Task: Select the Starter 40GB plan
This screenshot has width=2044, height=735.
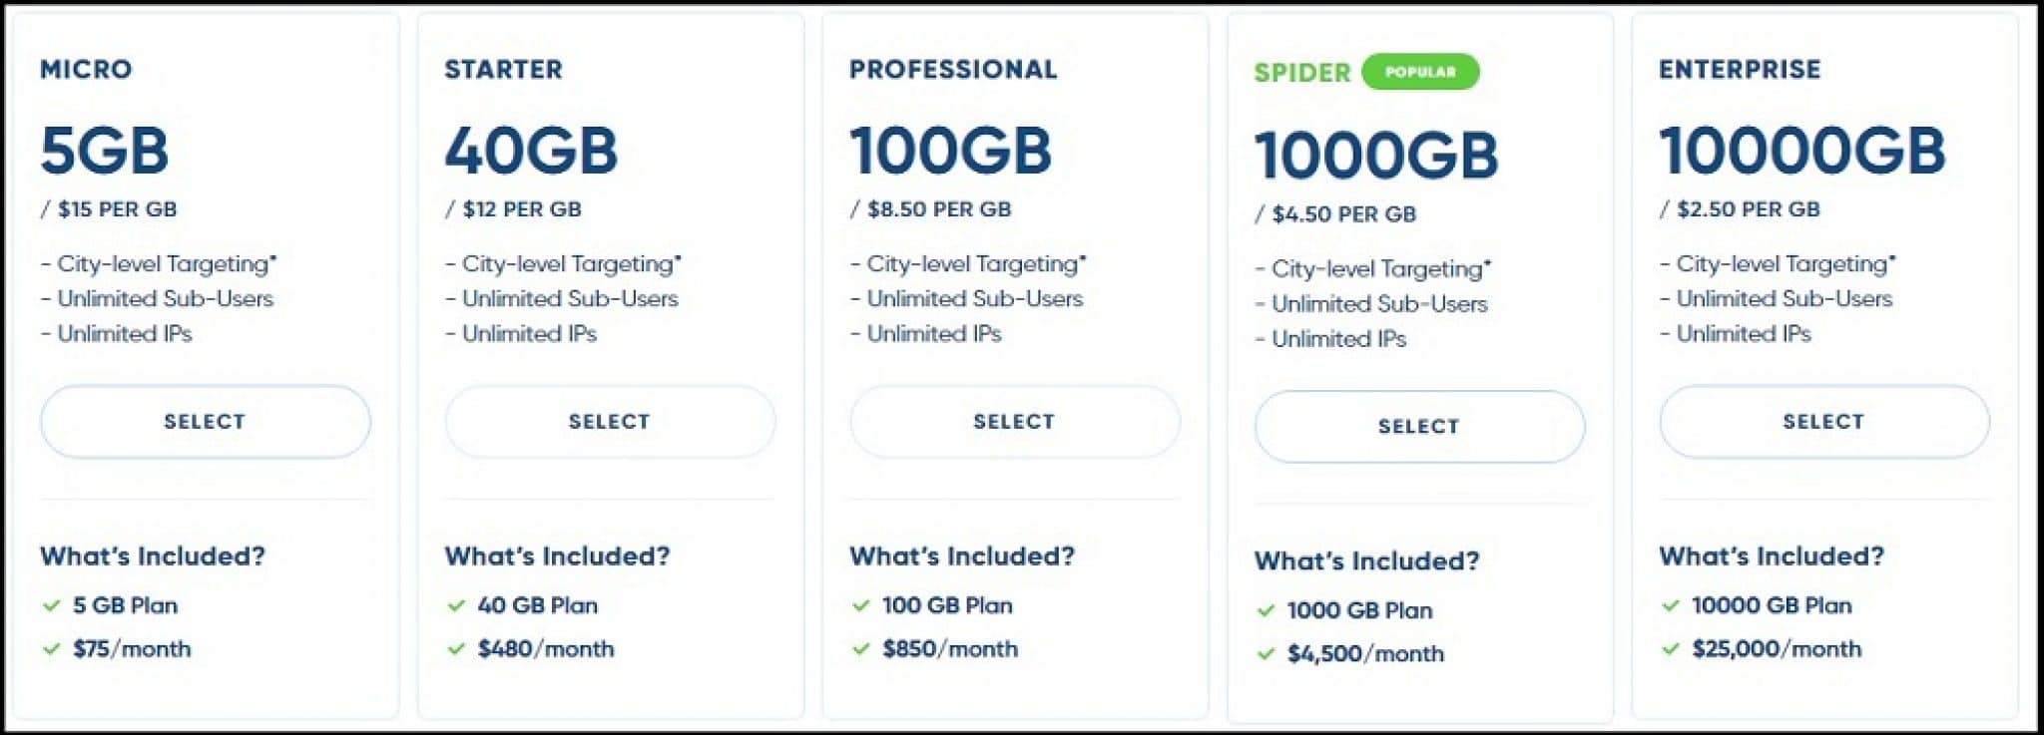Action: pyautogui.click(x=610, y=422)
